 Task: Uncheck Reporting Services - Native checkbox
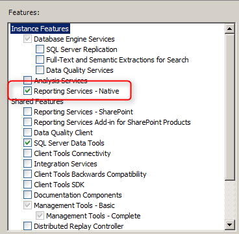coord(27,91)
